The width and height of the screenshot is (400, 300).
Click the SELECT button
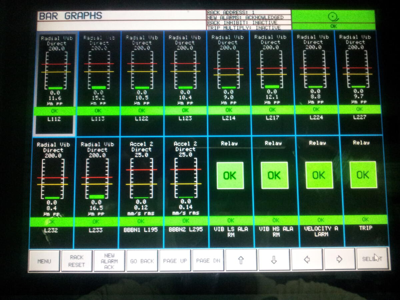point(372,258)
